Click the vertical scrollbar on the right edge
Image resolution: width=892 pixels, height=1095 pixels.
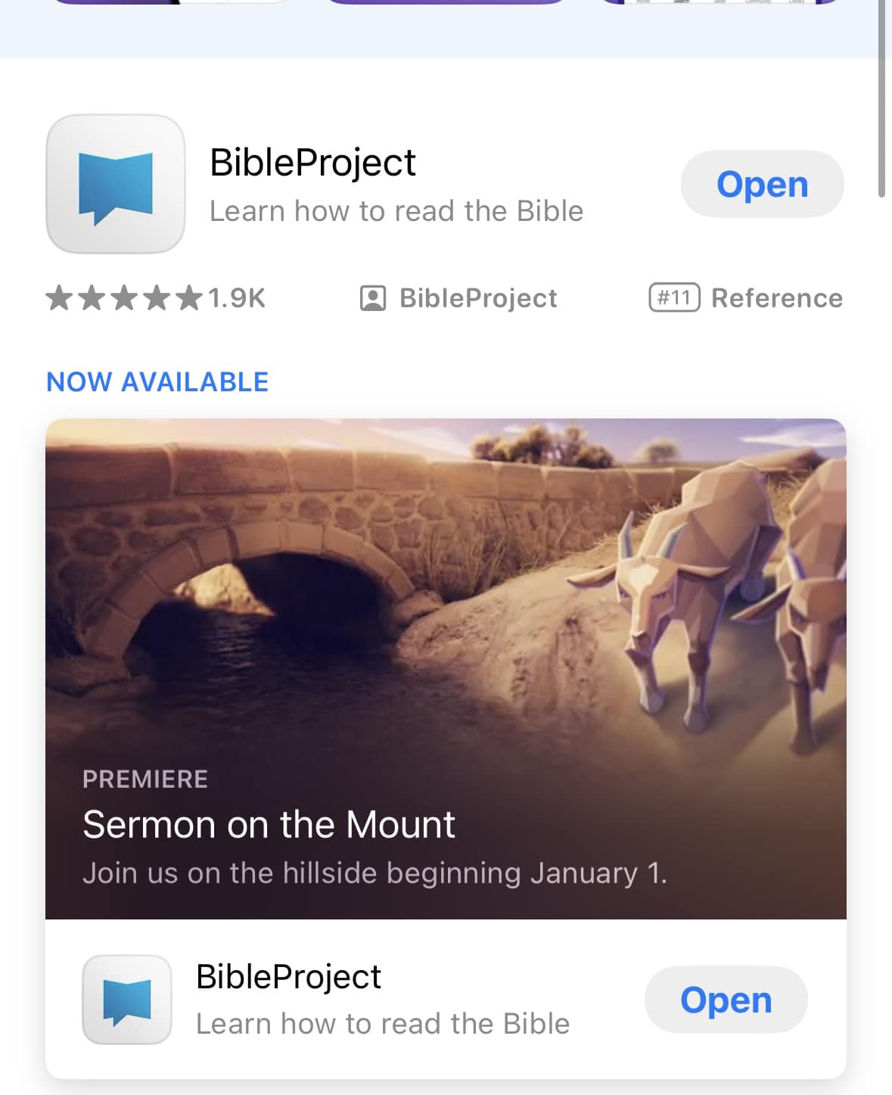[x=882, y=98]
